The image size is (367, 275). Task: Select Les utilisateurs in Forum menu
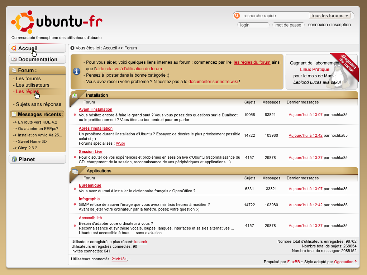click(33, 85)
